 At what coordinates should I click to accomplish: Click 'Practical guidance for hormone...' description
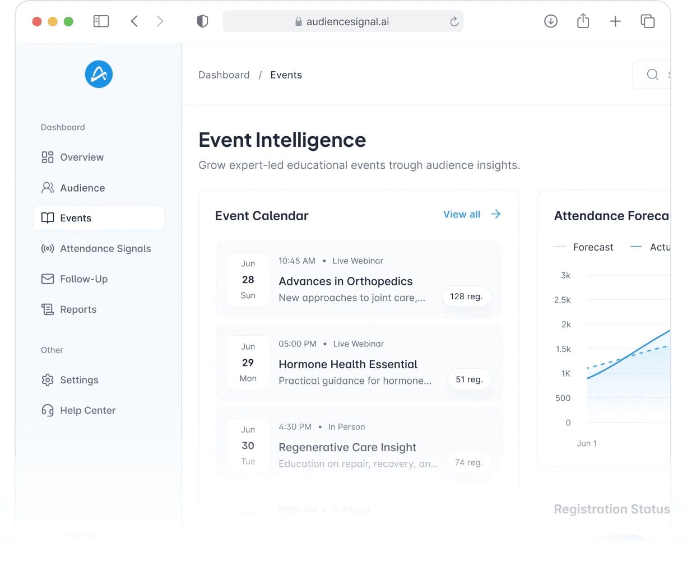click(x=355, y=381)
